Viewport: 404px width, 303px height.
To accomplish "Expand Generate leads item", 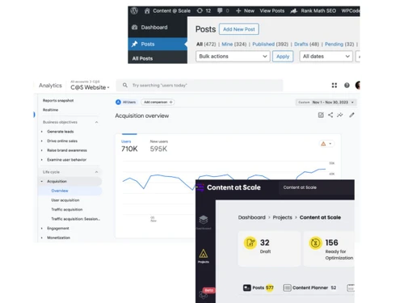I will [42, 132].
